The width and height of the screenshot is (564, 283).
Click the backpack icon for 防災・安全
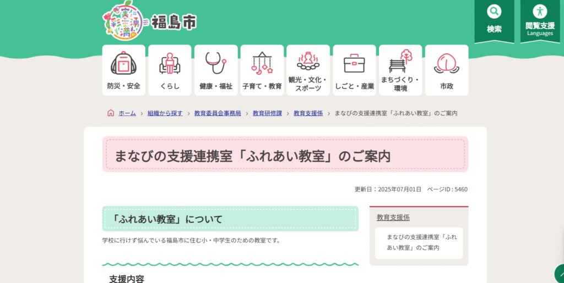point(123,63)
